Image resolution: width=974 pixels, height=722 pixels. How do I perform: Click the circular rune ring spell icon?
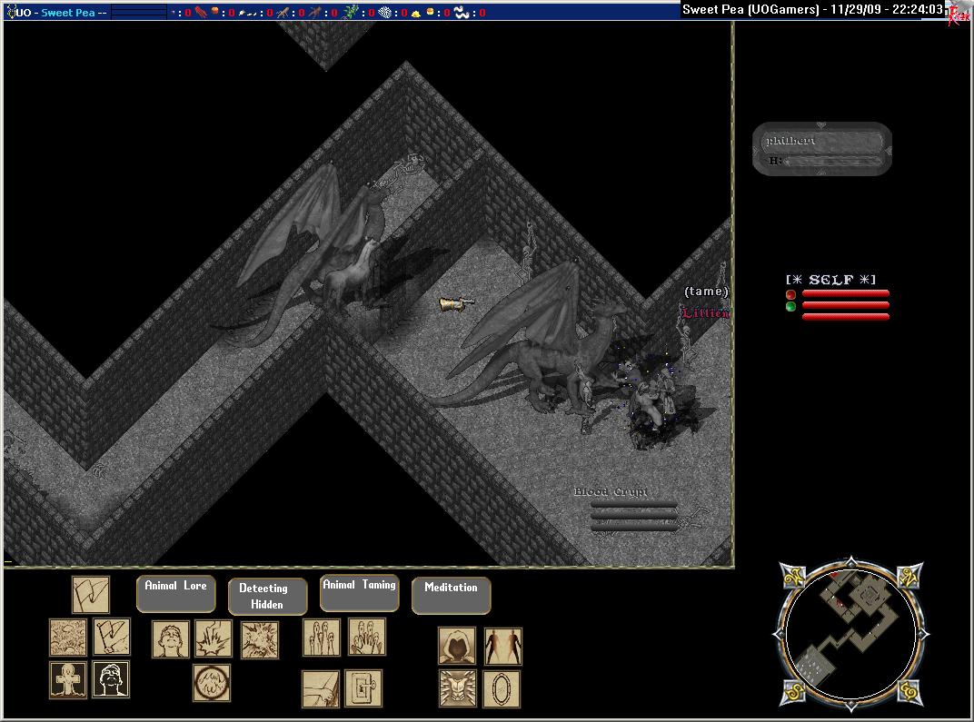211,683
